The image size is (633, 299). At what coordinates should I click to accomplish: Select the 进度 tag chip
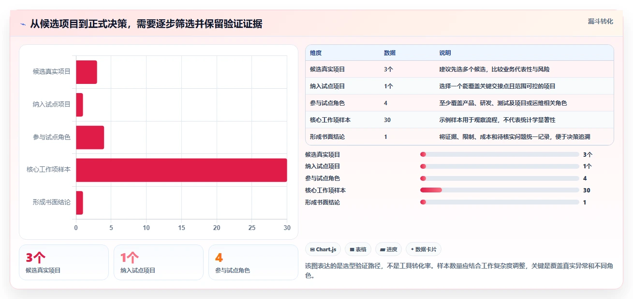(x=388, y=249)
